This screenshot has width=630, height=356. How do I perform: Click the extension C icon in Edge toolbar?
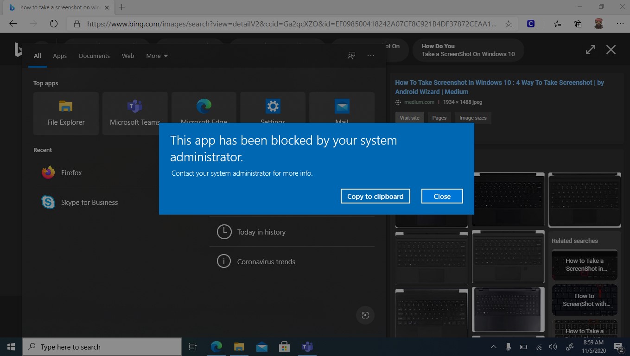[x=531, y=24]
